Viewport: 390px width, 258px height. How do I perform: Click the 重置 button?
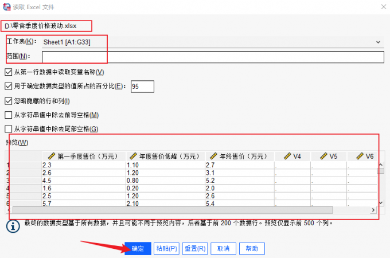195,248
